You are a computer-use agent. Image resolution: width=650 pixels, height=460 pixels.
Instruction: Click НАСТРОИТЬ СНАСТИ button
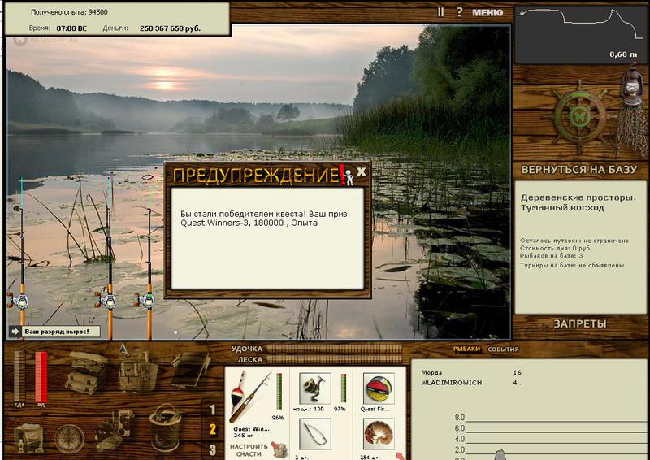click(249, 450)
